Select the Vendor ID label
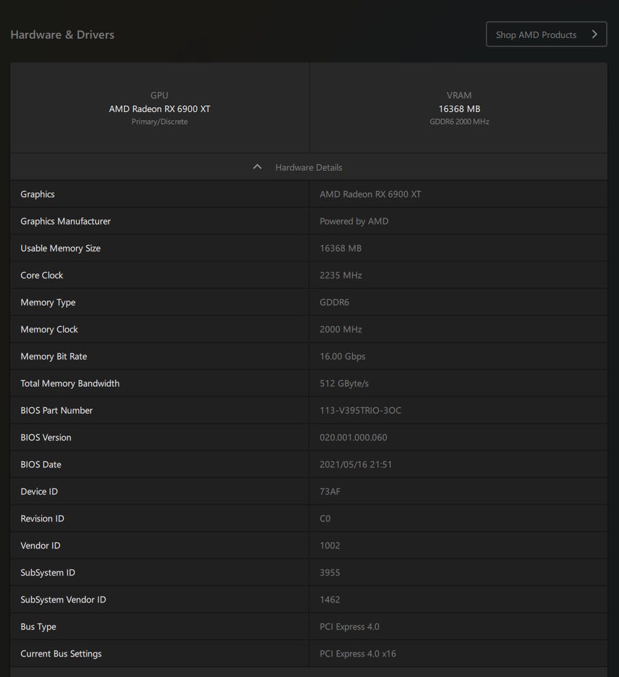The width and height of the screenshot is (619, 677). (x=41, y=545)
